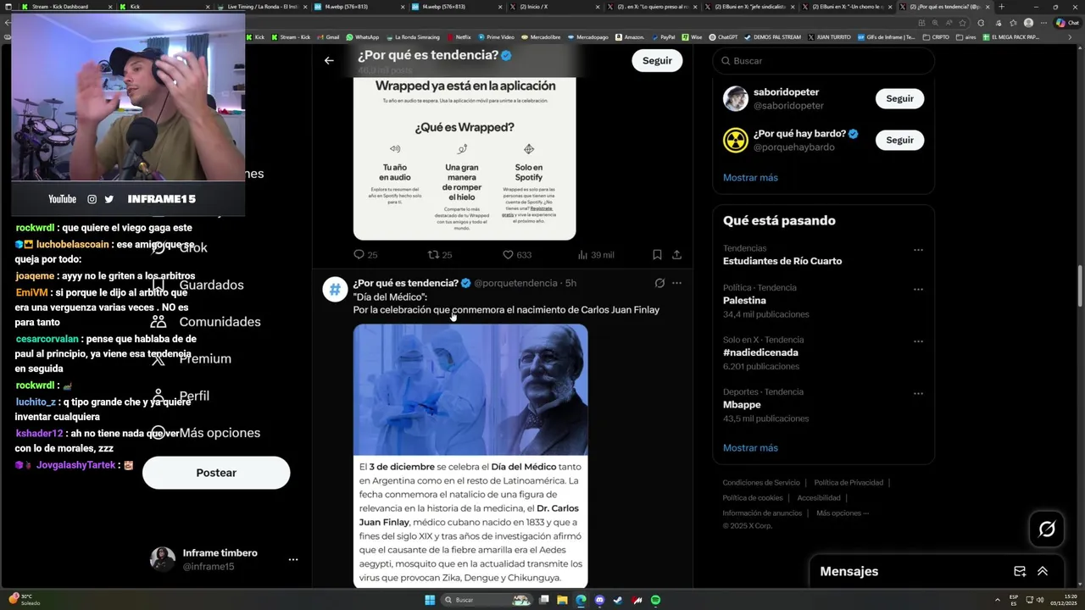Open Windows Start menu
This screenshot has height=610, width=1085.
pos(430,600)
